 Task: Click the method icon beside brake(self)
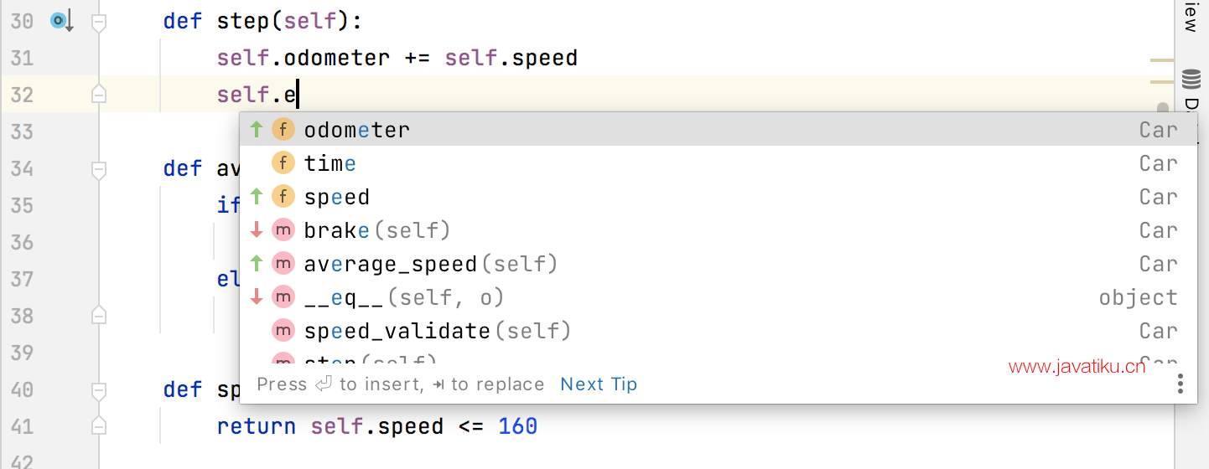pos(283,230)
